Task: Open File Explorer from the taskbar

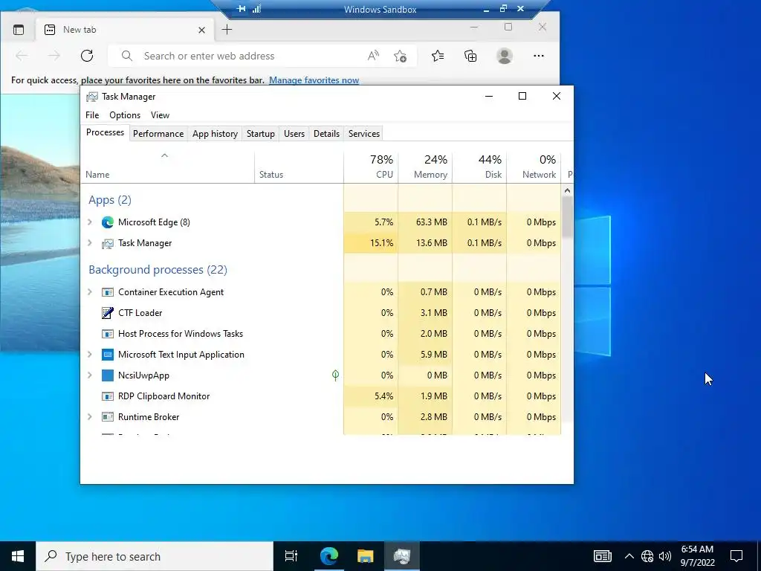Action: (x=366, y=556)
